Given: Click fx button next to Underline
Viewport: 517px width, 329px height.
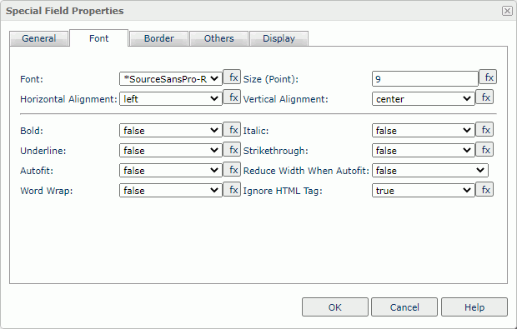Looking at the screenshot, I should (232, 150).
